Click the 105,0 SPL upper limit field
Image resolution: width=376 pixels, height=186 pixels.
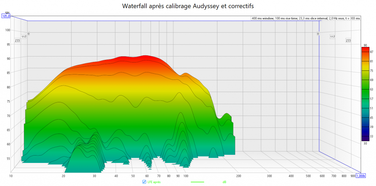6,16
